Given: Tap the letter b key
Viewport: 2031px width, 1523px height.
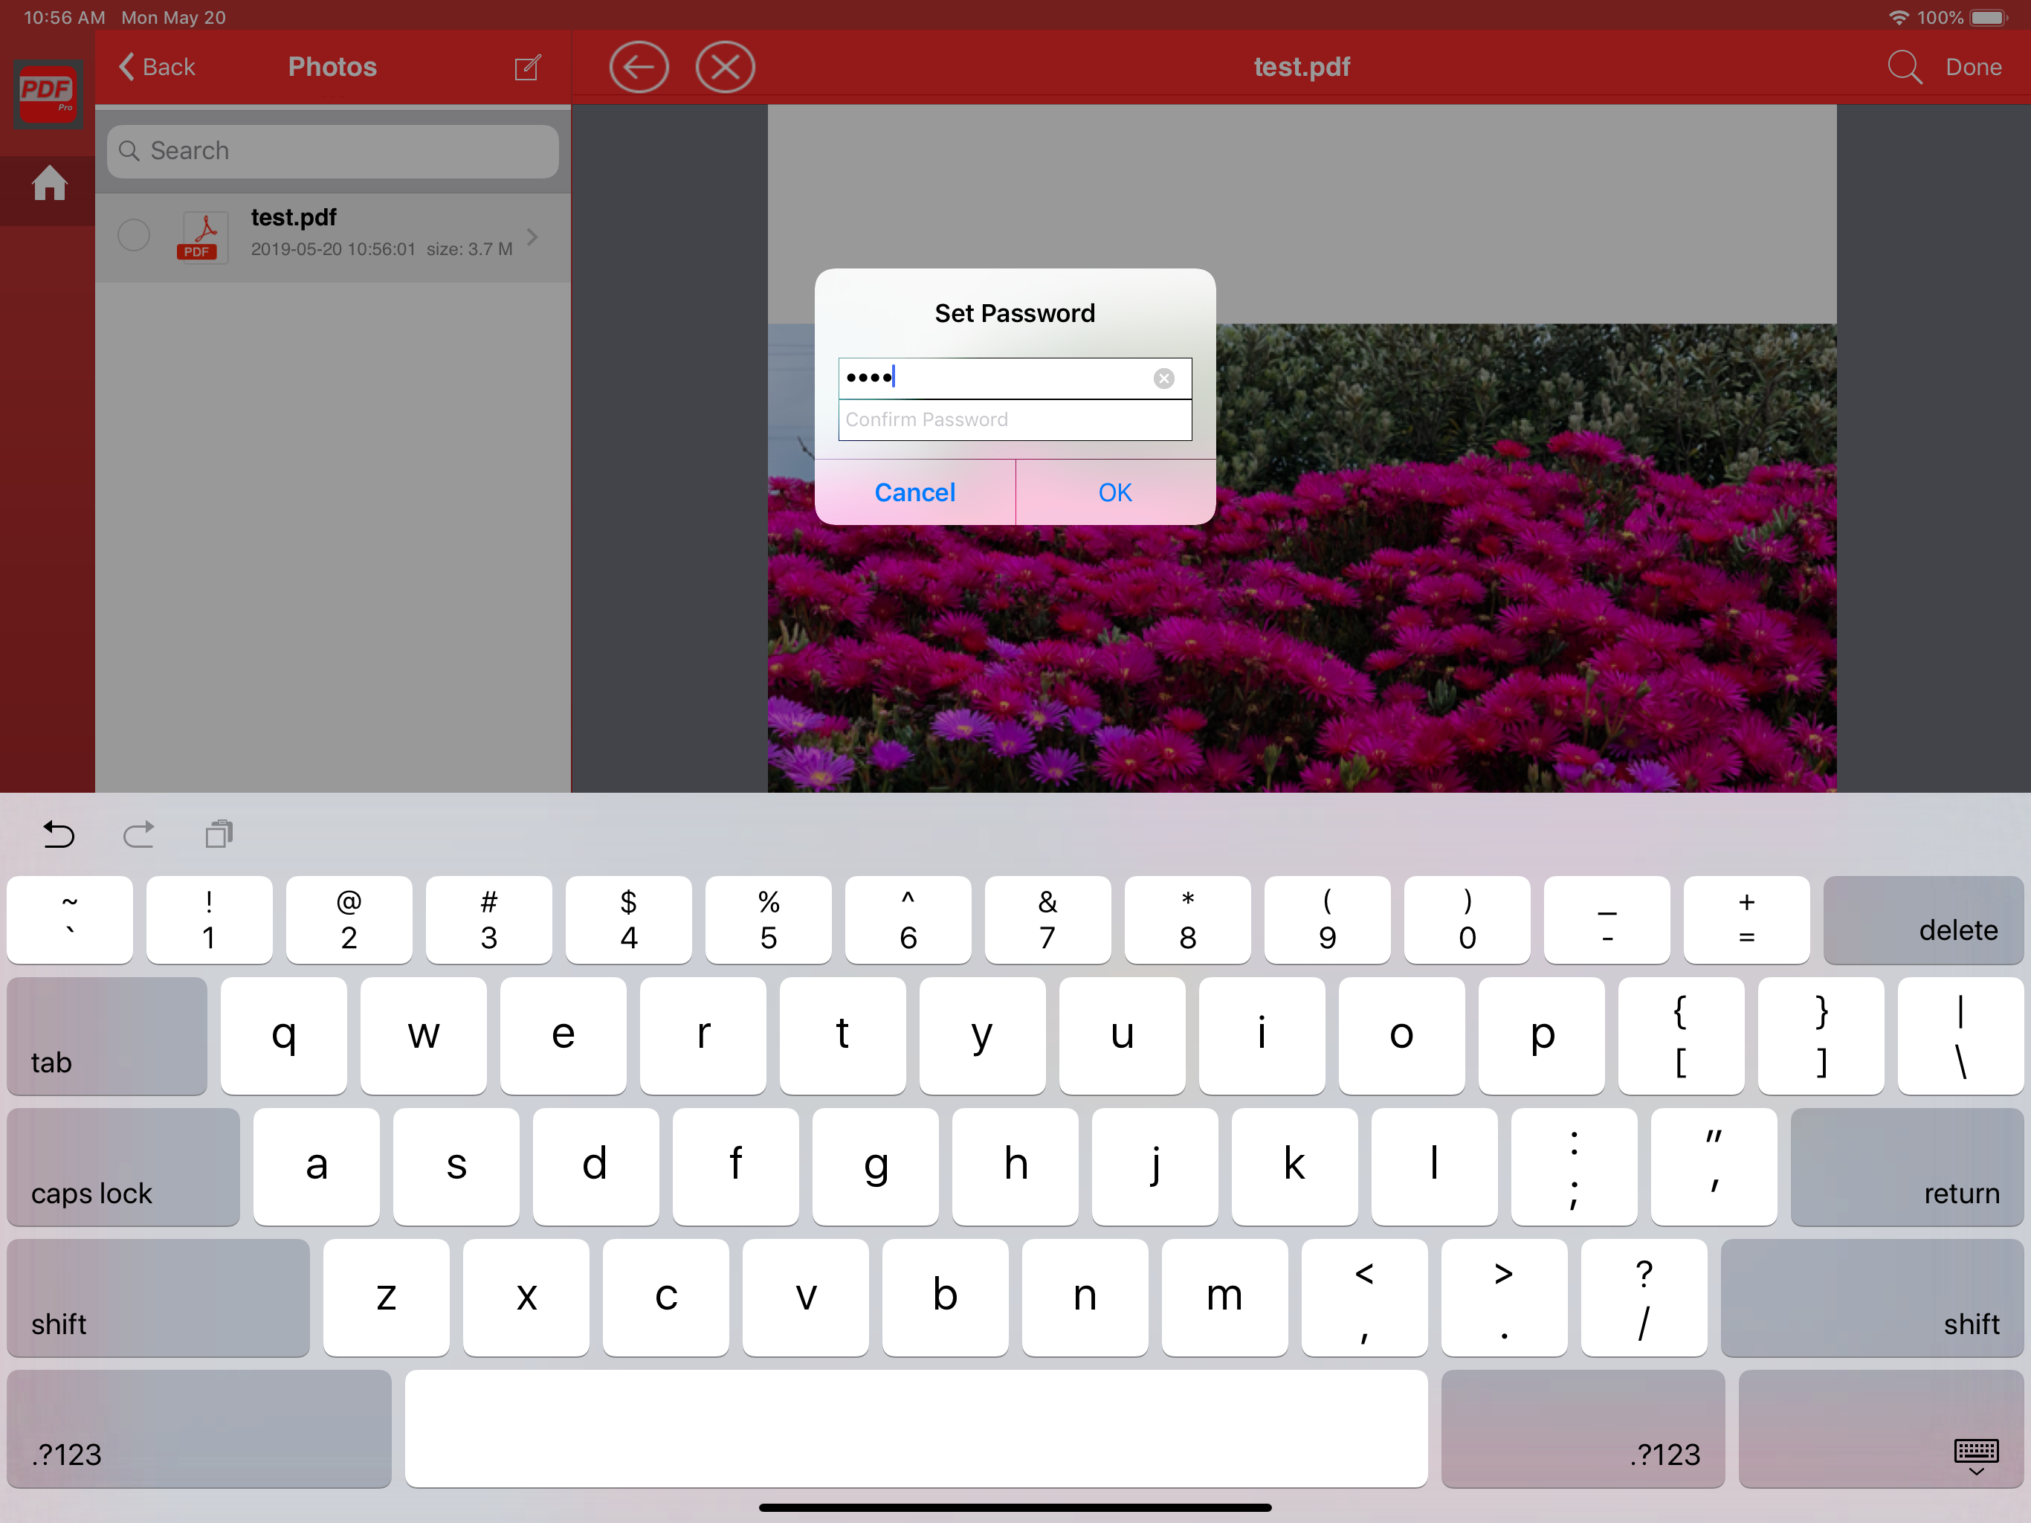Looking at the screenshot, I should pyautogui.click(x=946, y=1298).
